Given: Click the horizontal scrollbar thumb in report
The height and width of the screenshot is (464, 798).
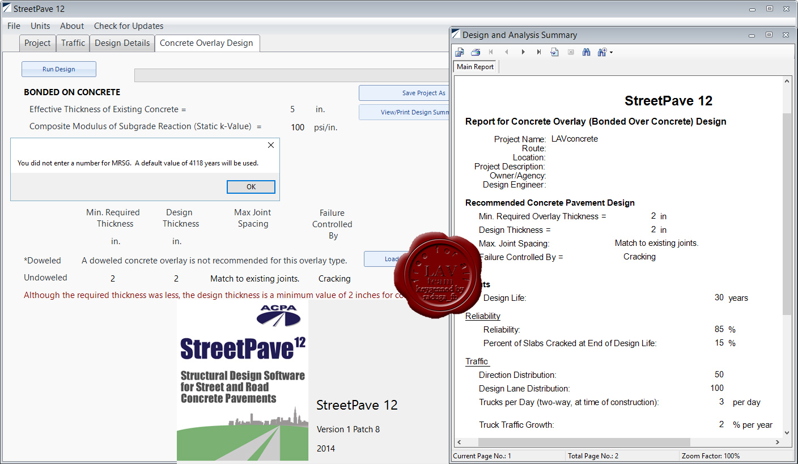Looking at the screenshot, I should point(584,442).
